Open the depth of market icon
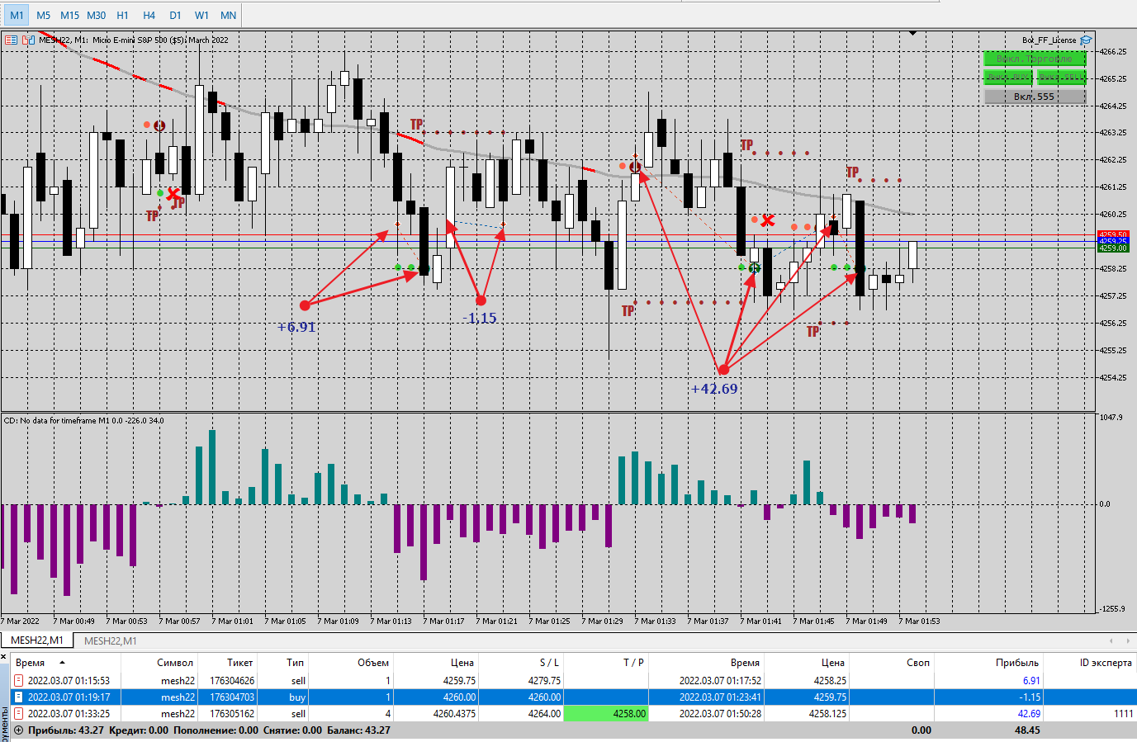Viewport: 1137px width, 742px height. click(x=28, y=40)
